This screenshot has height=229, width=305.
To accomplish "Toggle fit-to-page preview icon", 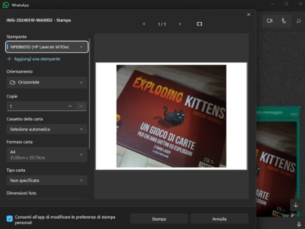I will pyautogui.click(x=199, y=24).
